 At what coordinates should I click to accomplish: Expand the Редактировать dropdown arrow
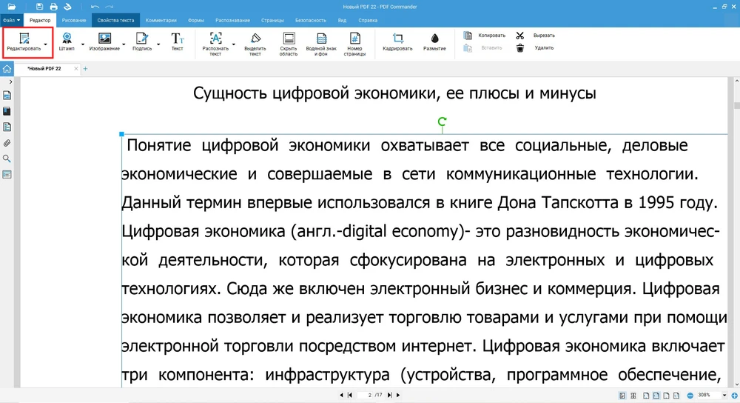pyautogui.click(x=46, y=44)
